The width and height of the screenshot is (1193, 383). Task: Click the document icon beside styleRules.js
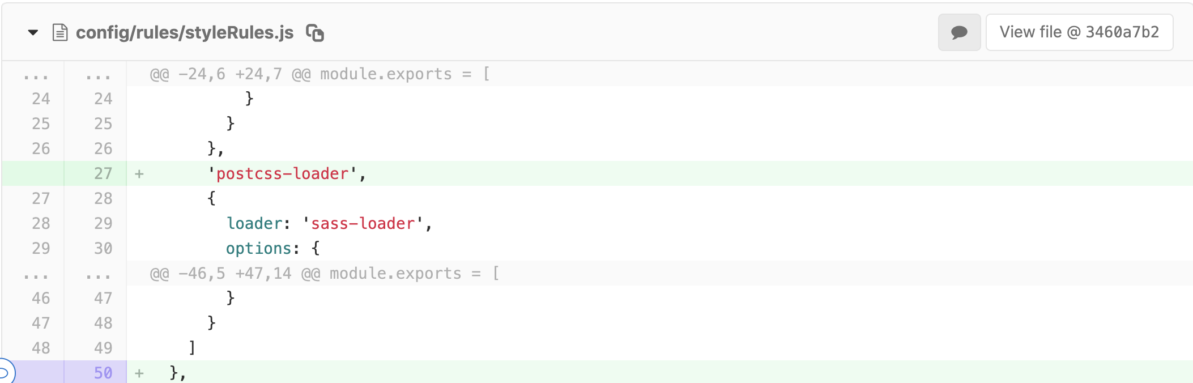pos(60,33)
